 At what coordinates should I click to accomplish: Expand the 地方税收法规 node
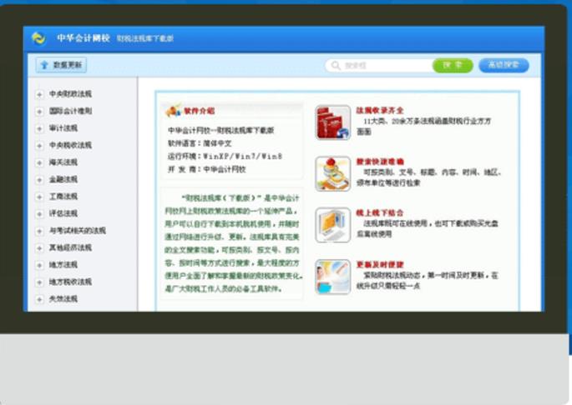[x=39, y=282]
